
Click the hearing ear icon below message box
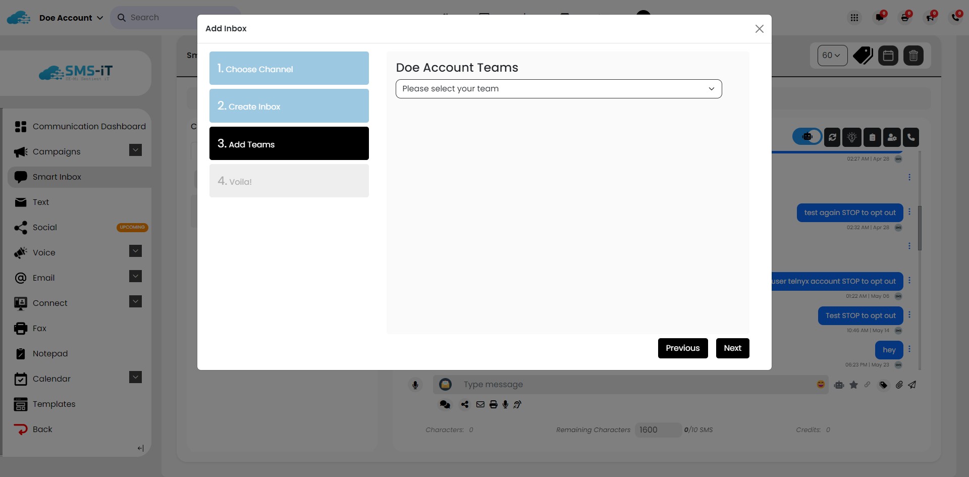click(x=517, y=404)
